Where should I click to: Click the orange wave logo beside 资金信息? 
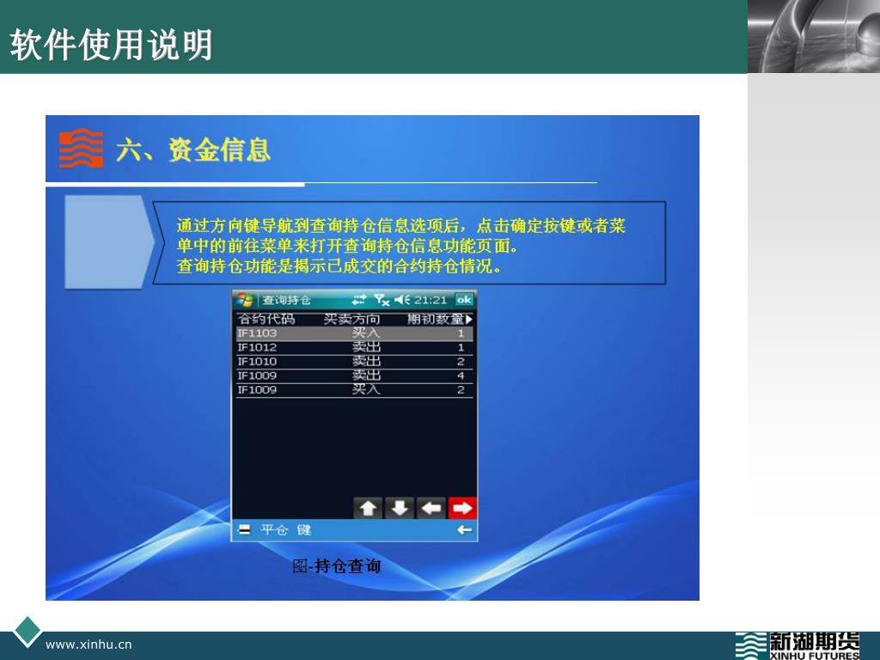(x=82, y=148)
